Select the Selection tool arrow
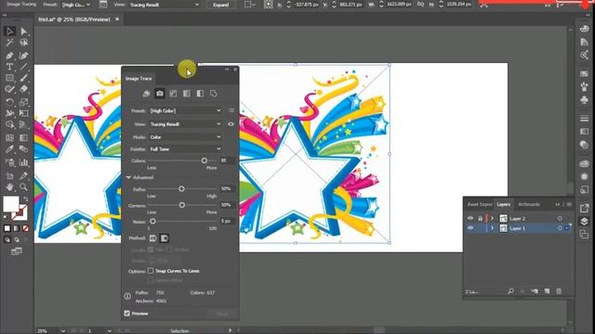 coord(9,31)
